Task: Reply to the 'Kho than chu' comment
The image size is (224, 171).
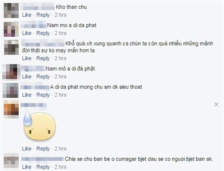Action: pos(43,15)
